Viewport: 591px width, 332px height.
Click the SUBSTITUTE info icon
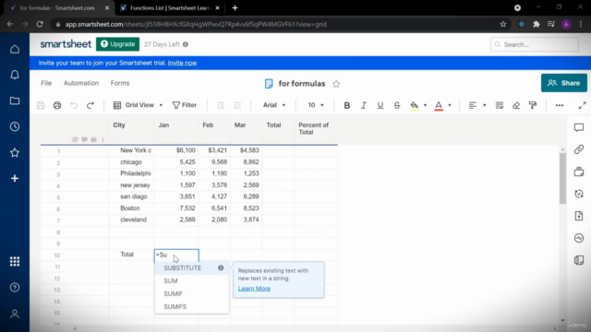pyautogui.click(x=221, y=267)
